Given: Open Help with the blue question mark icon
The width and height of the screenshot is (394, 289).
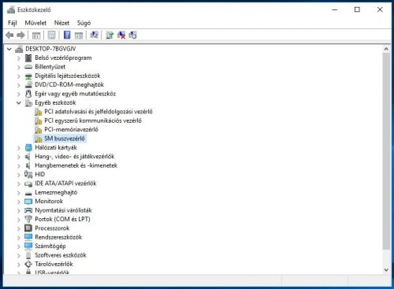Looking at the screenshot, I should (x=67, y=35).
